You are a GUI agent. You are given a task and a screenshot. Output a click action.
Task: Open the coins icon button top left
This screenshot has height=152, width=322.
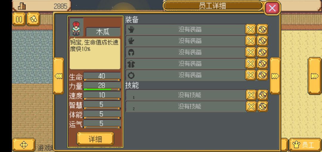tap(33, 19)
